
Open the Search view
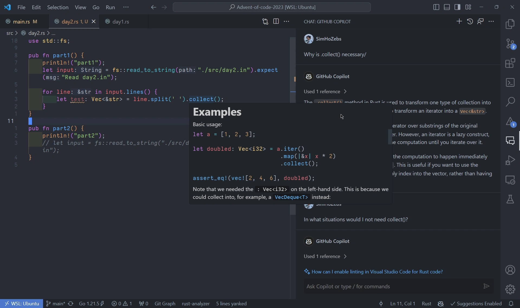click(x=510, y=102)
